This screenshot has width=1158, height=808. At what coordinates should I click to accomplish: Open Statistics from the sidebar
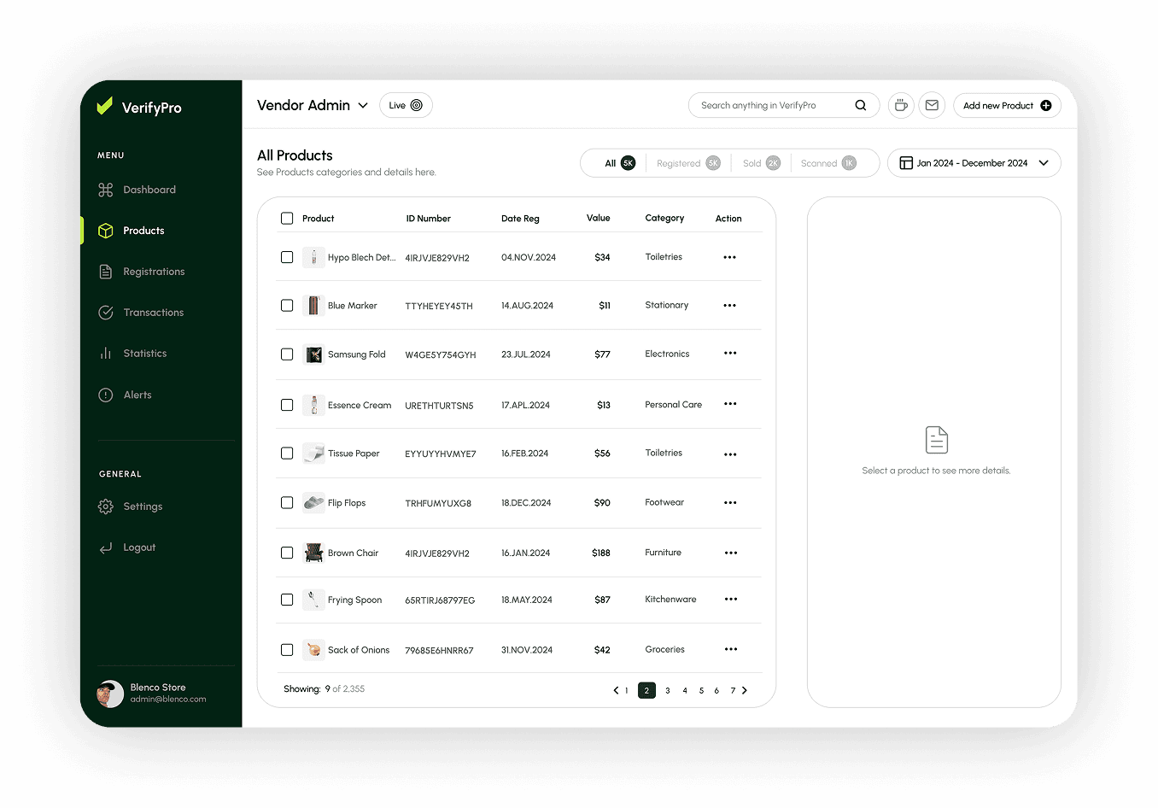144,354
